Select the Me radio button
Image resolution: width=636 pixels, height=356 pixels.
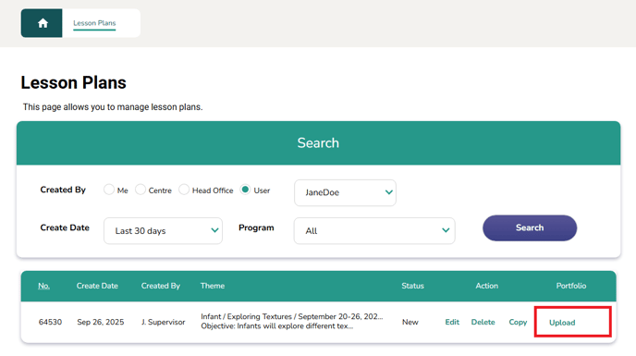pos(109,190)
